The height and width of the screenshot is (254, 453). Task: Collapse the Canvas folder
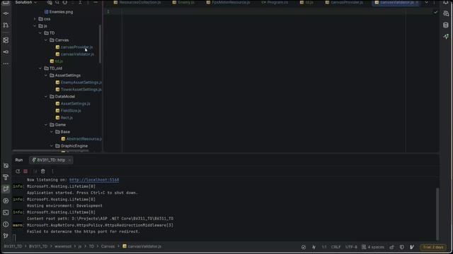(46, 40)
